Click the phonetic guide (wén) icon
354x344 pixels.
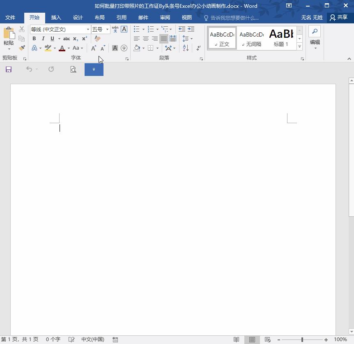(115, 29)
